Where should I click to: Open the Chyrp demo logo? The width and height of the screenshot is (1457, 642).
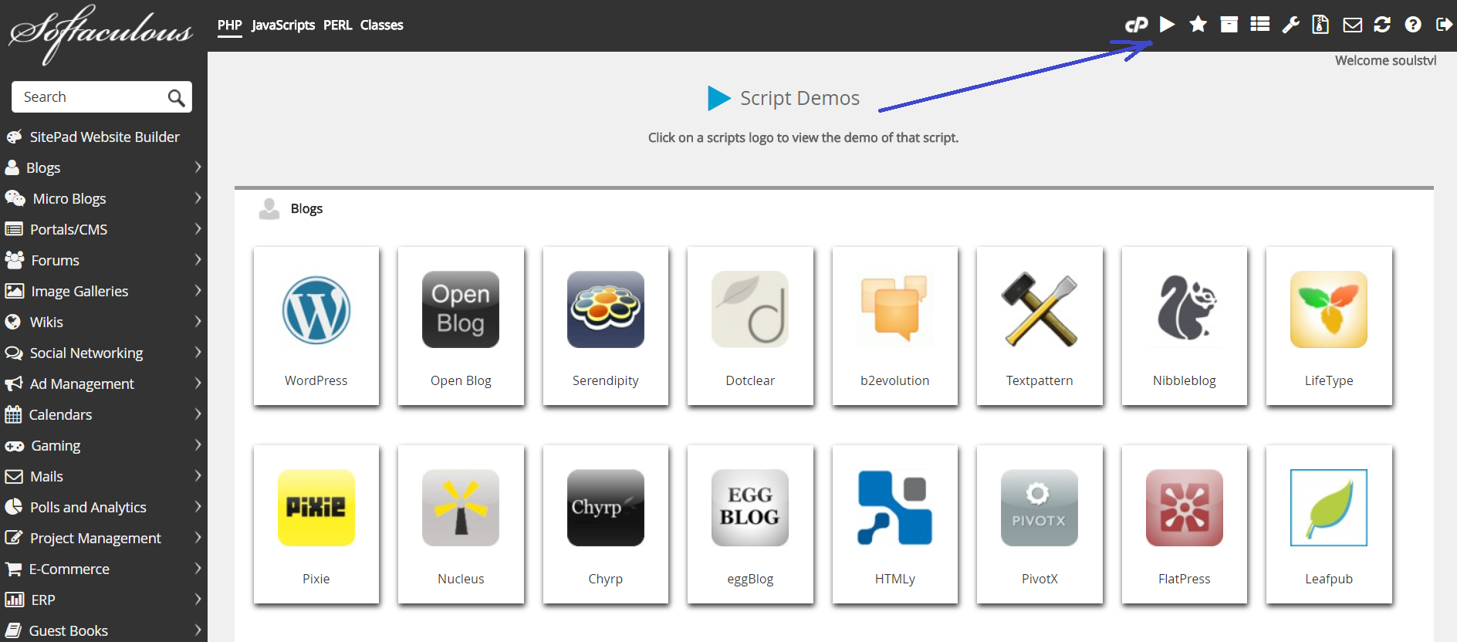pyautogui.click(x=606, y=508)
